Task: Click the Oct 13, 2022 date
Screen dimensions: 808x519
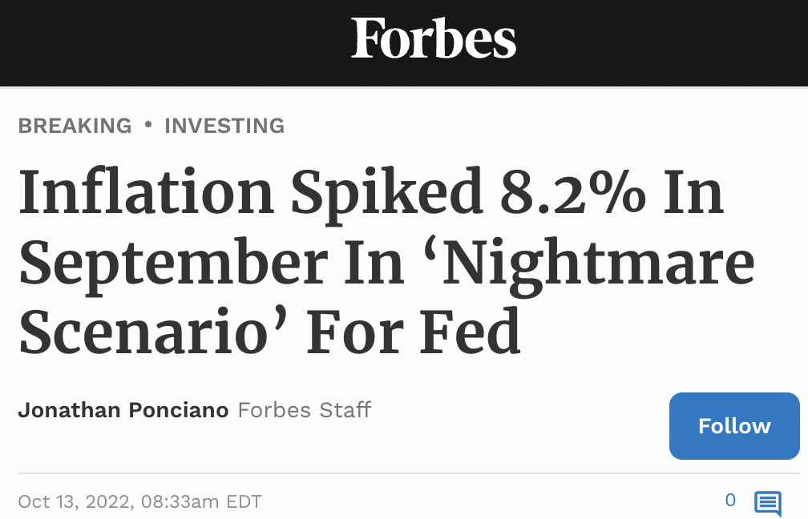Action: tap(74, 502)
